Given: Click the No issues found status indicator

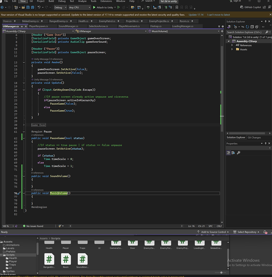Looking at the screenshot, I should [33, 226].
